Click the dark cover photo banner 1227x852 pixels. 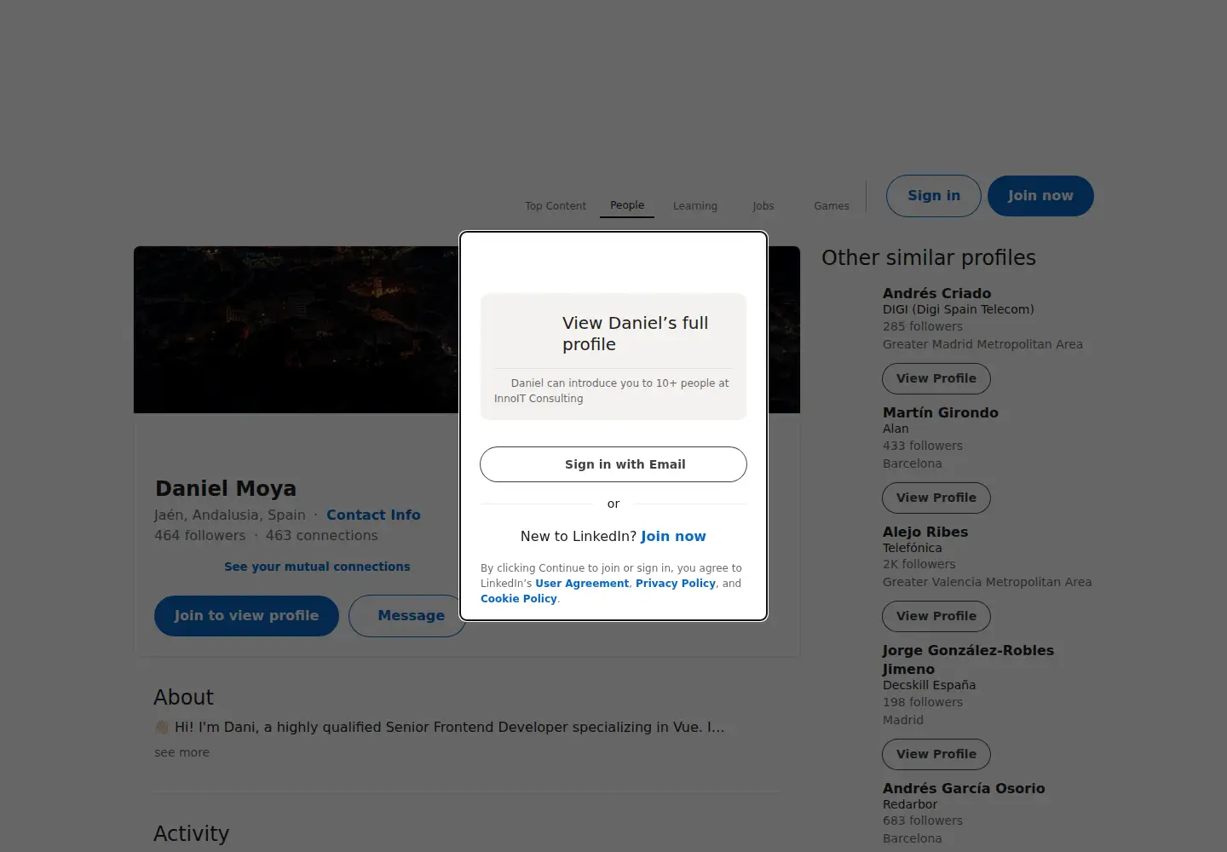pyautogui.click(x=297, y=330)
